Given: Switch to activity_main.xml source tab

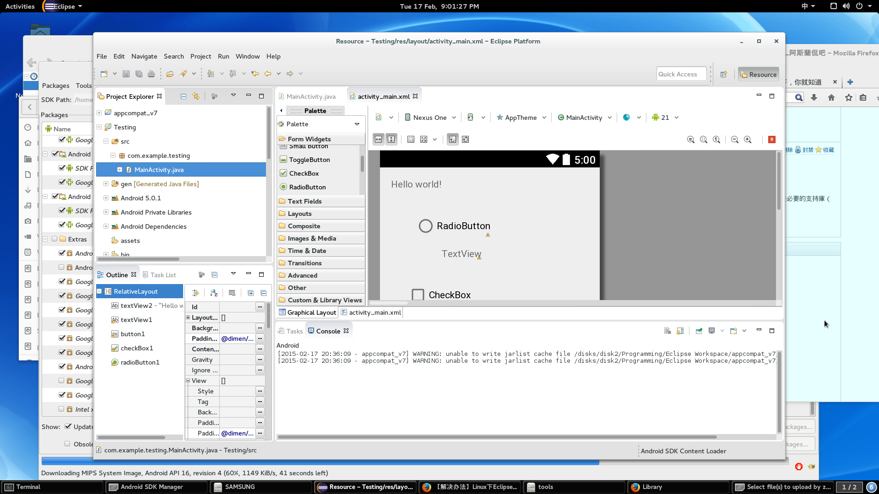Looking at the screenshot, I should [x=371, y=312].
